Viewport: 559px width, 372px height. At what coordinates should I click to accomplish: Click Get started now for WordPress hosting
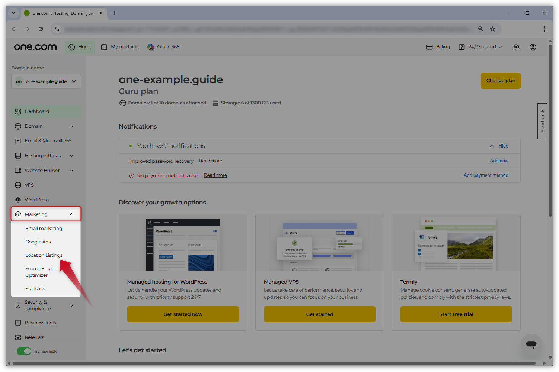183,314
